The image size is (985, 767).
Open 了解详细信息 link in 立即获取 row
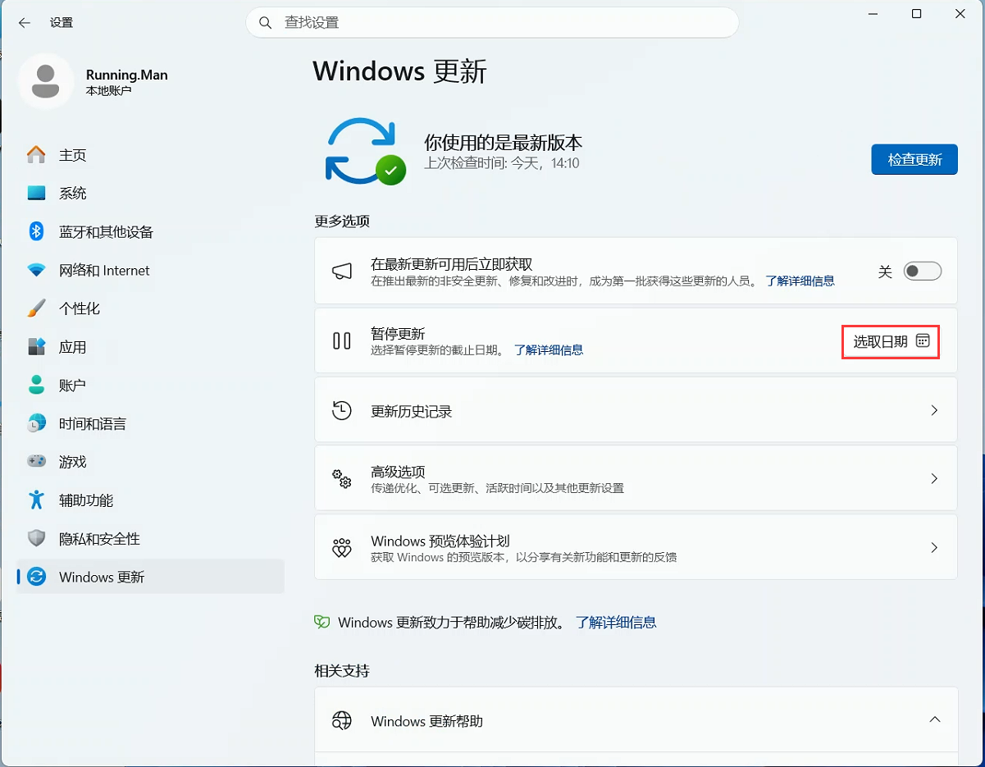pos(800,281)
